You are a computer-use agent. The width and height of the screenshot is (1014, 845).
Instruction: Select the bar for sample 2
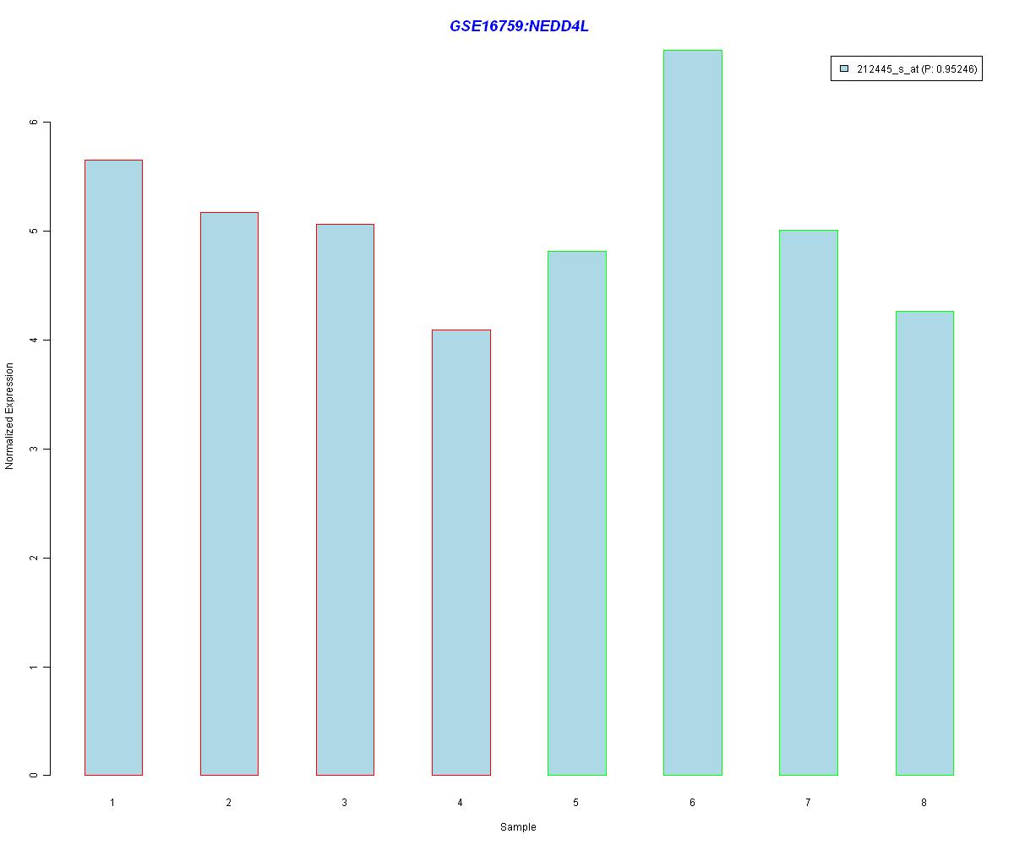(229, 493)
